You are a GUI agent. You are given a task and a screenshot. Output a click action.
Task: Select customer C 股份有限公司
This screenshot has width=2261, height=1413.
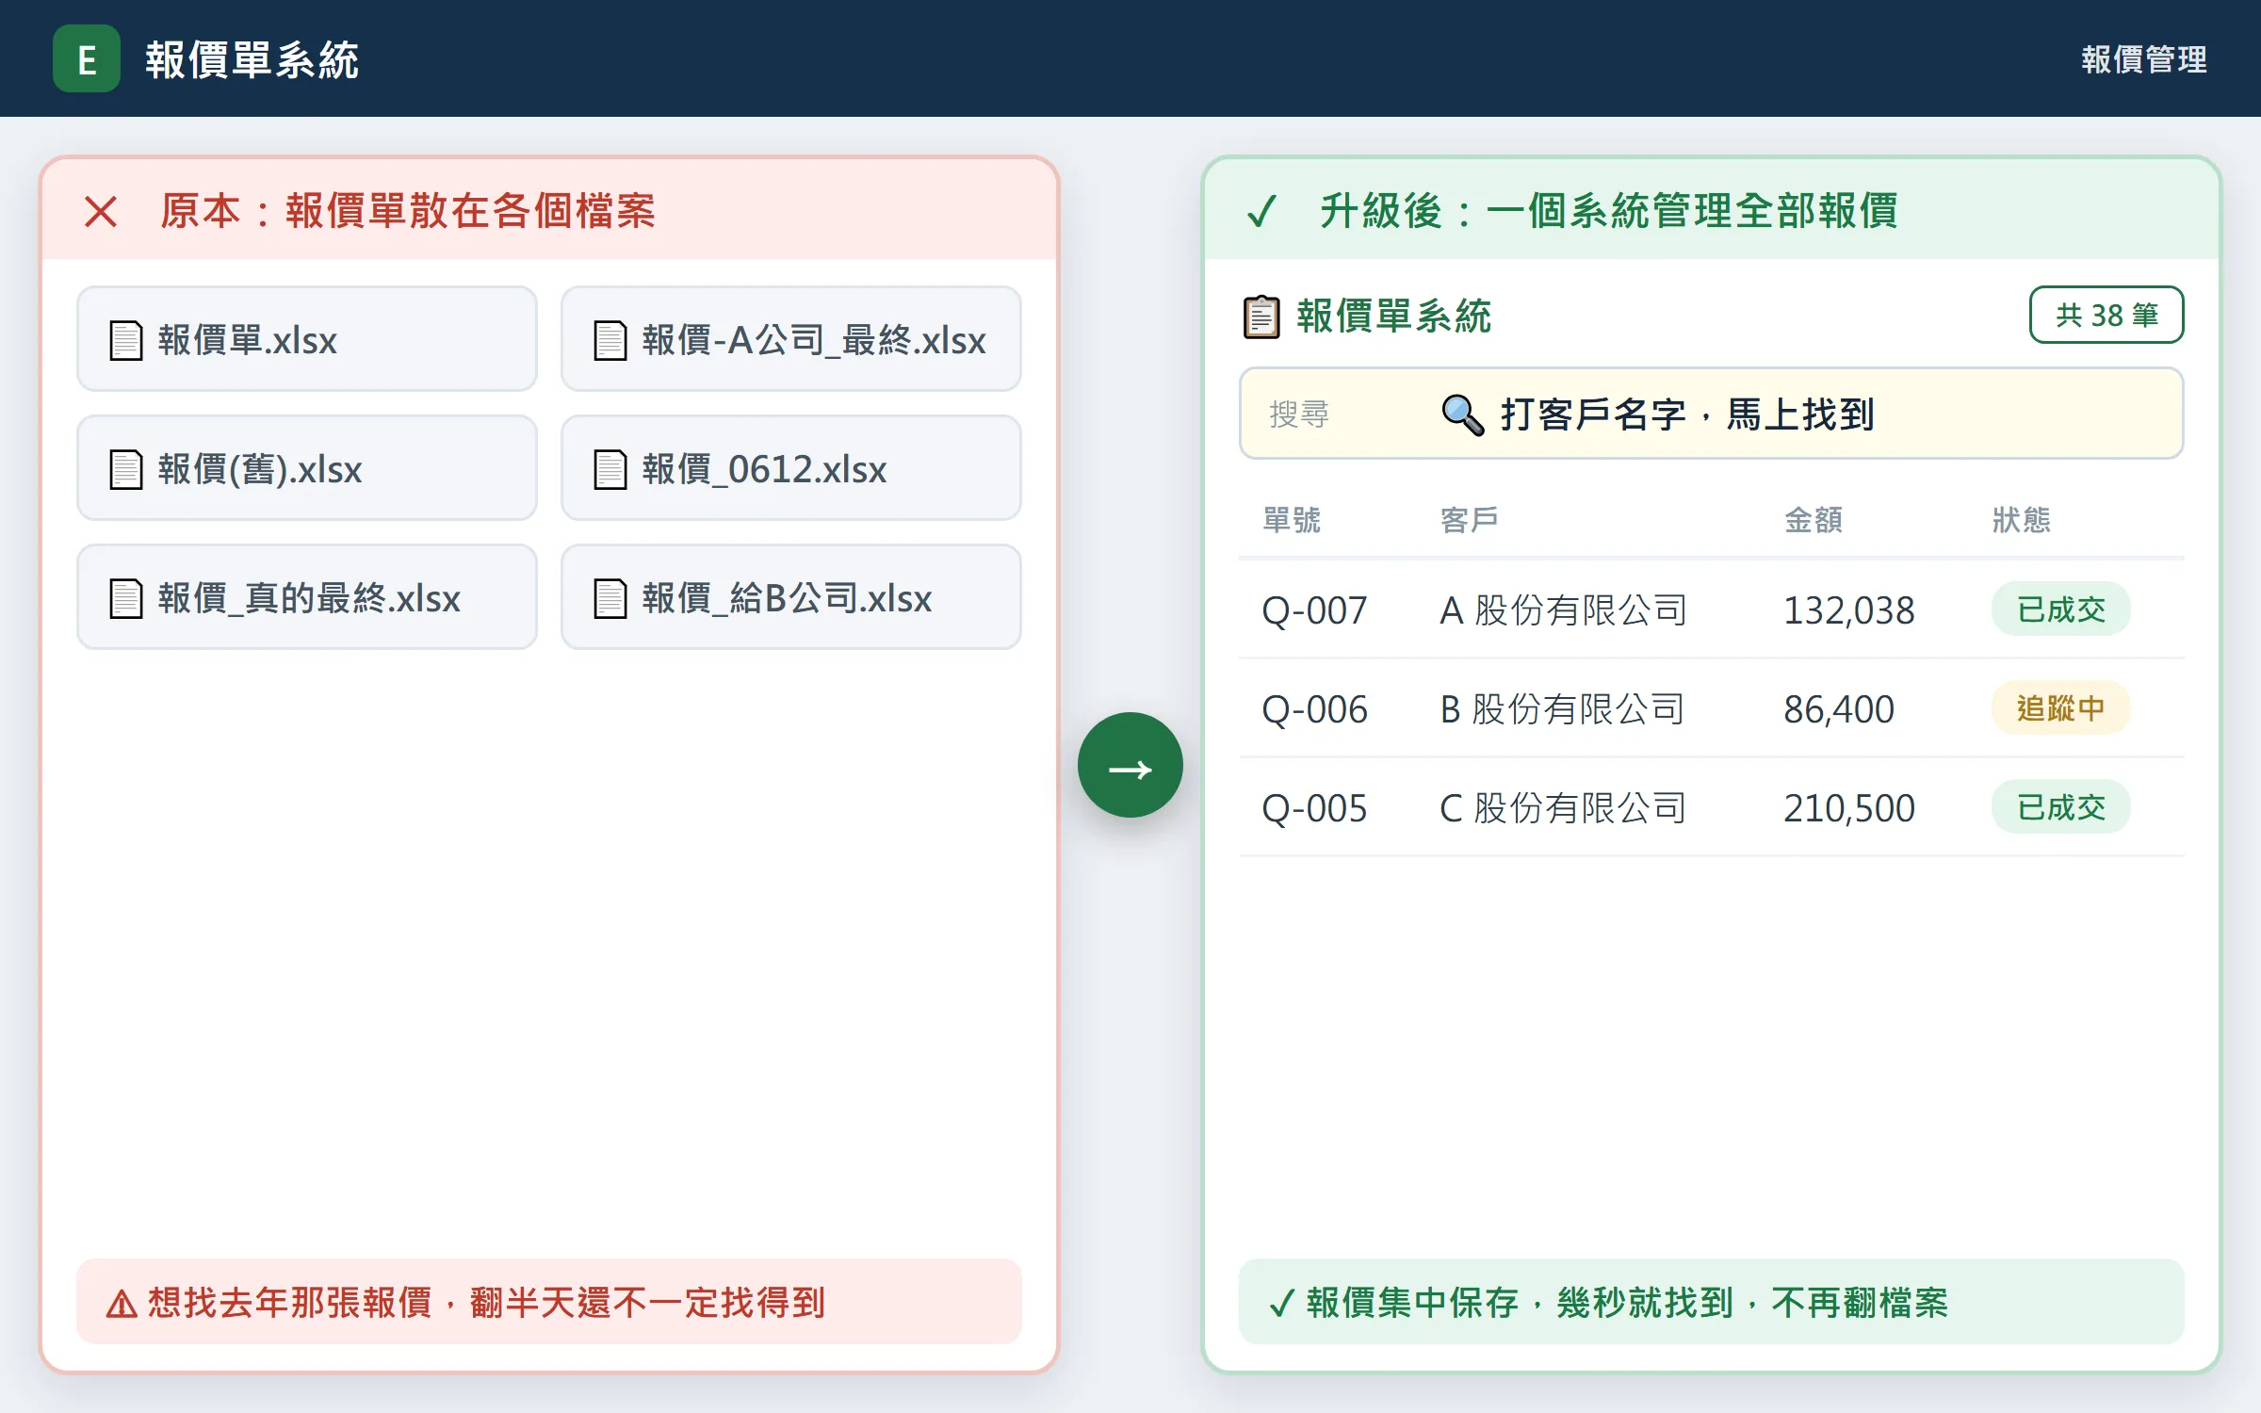(1564, 808)
